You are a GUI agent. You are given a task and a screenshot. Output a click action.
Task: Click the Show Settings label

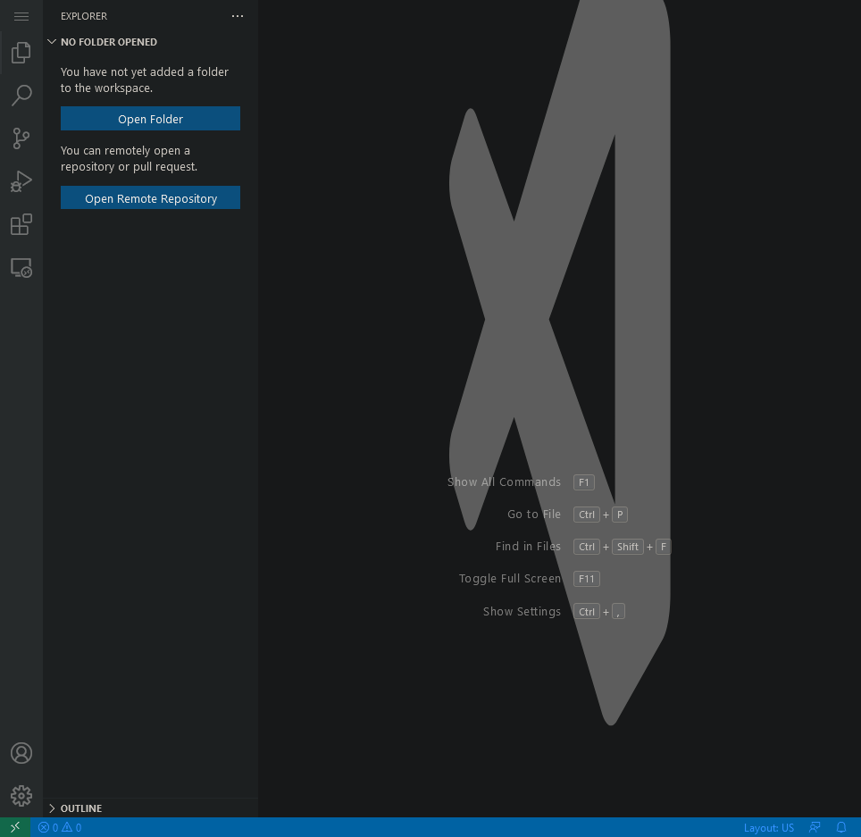tap(522, 612)
